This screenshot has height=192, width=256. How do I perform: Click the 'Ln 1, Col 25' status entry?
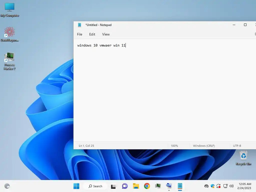point(86,146)
